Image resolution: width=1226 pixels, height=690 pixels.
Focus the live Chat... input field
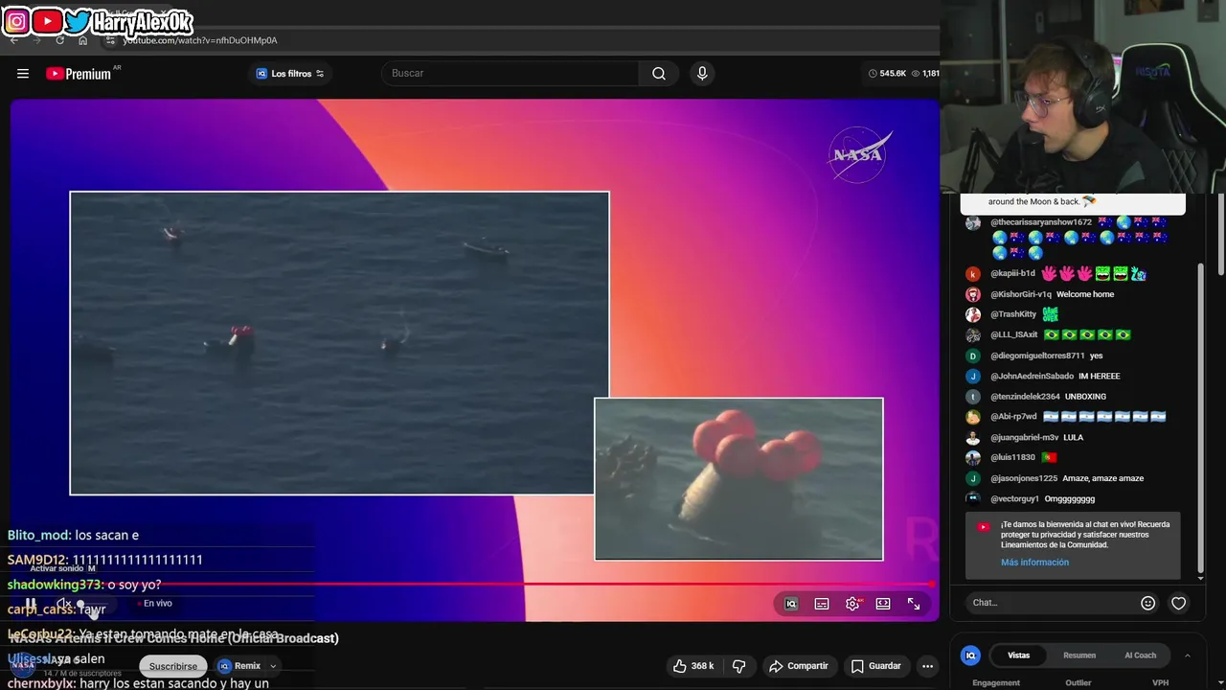(1053, 603)
